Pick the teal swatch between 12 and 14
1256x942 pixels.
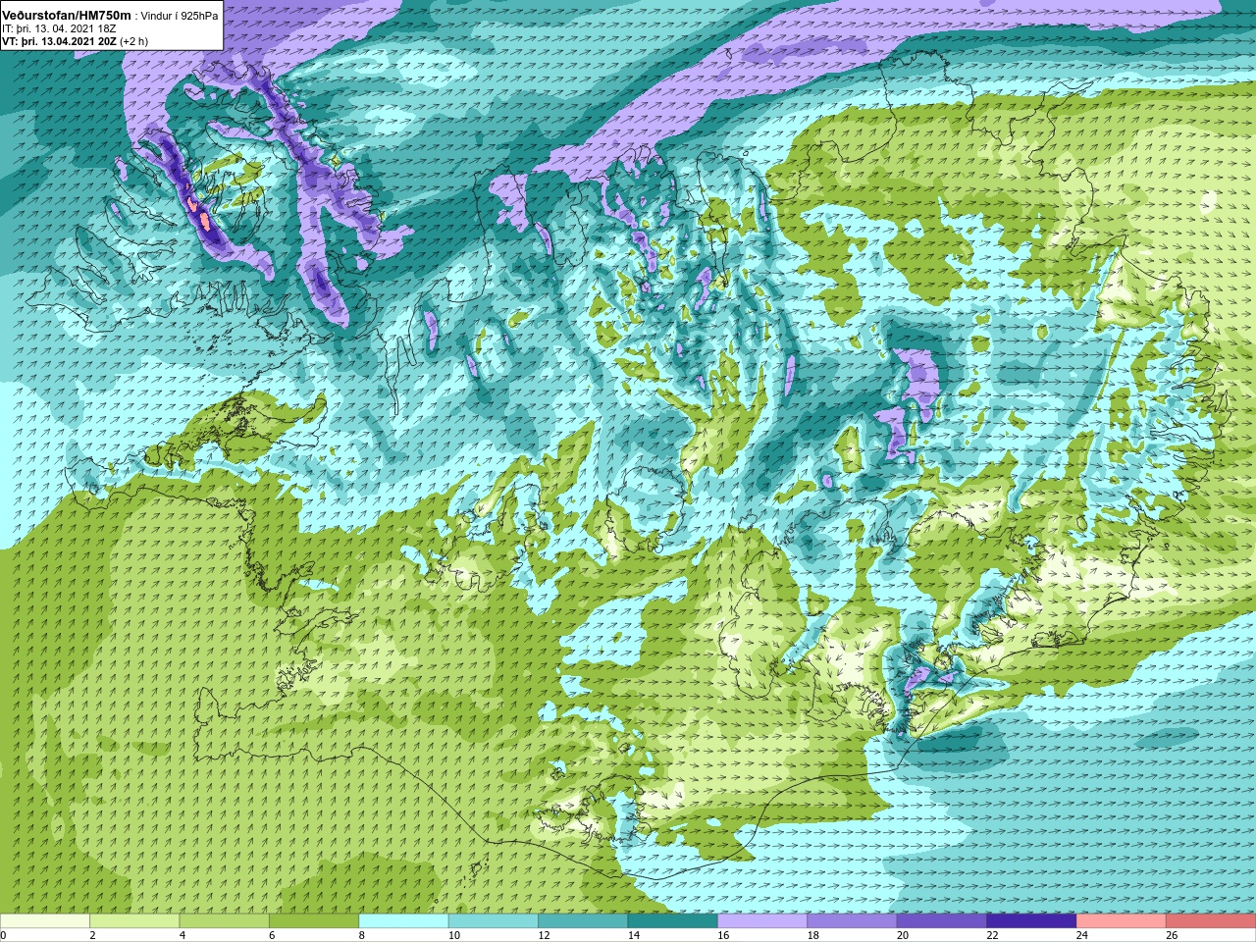[x=584, y=920]
